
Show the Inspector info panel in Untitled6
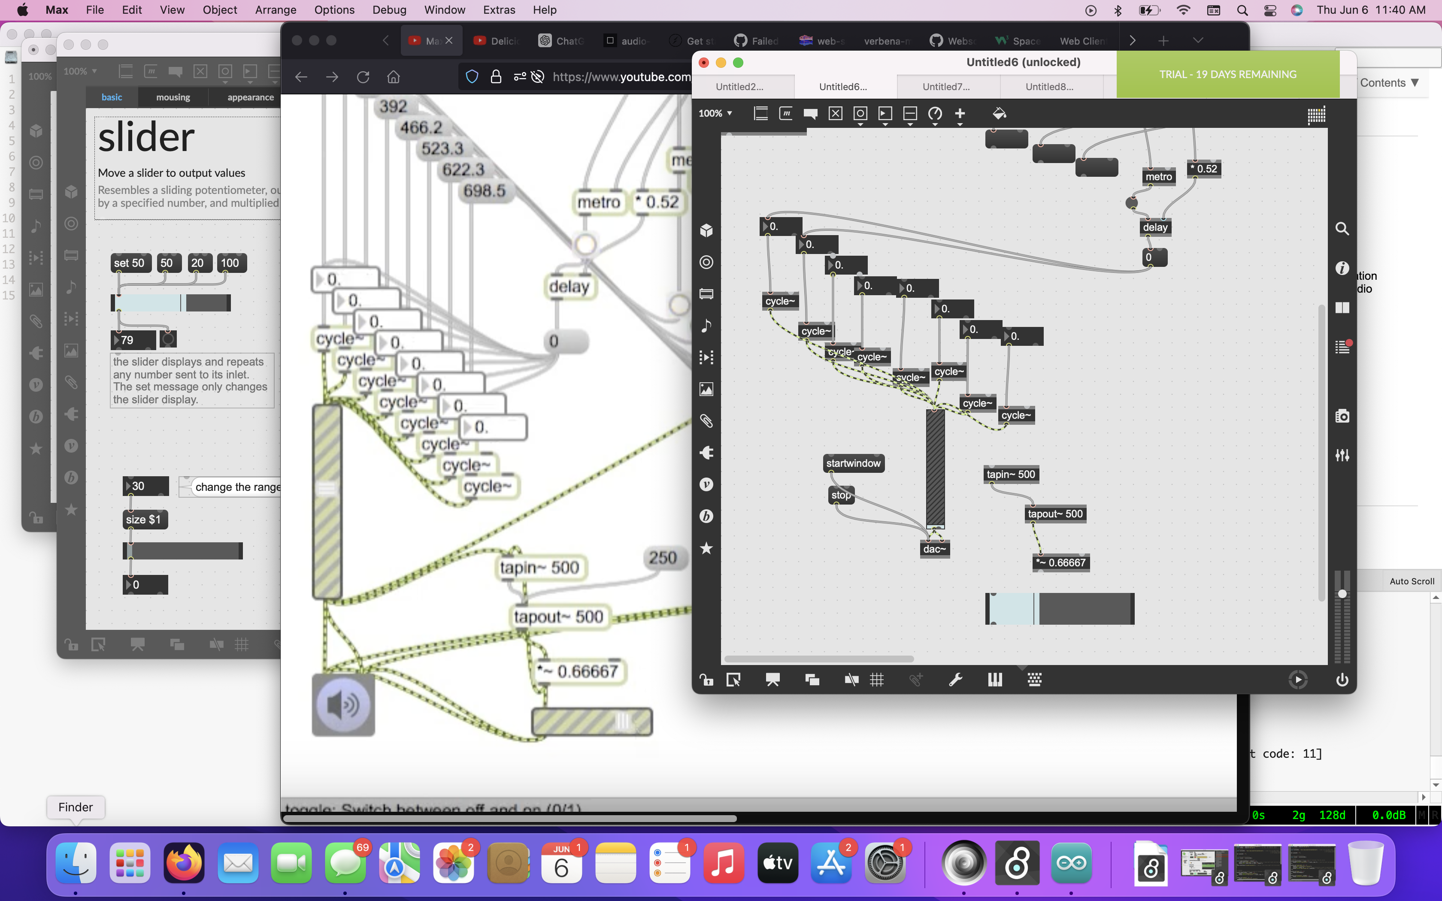pos(1342,268)
